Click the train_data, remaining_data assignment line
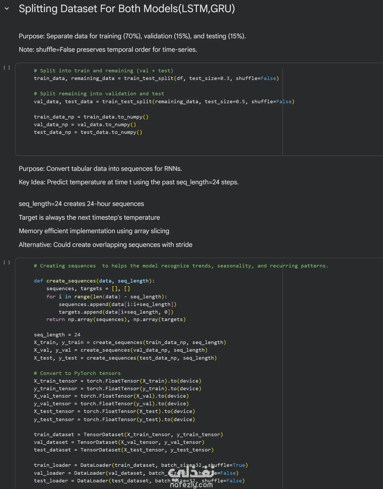This screenshot has width=383, height=489. pyautogui.click(x=156, y=78)
